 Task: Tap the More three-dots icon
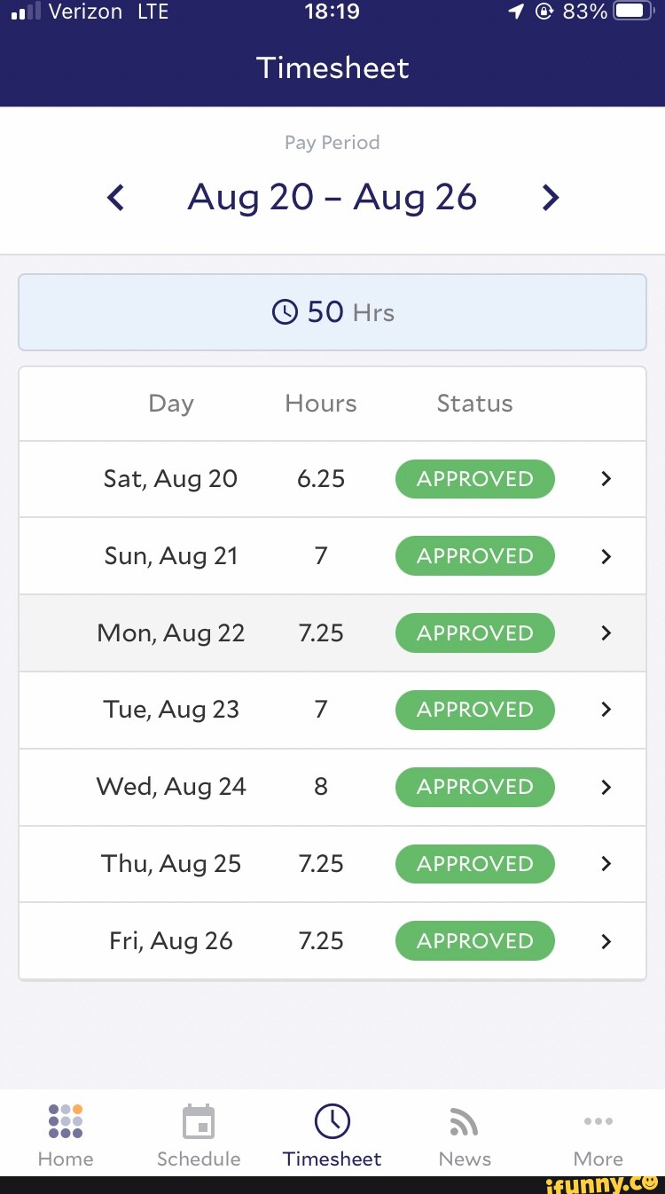click(x=598, y=1121)
